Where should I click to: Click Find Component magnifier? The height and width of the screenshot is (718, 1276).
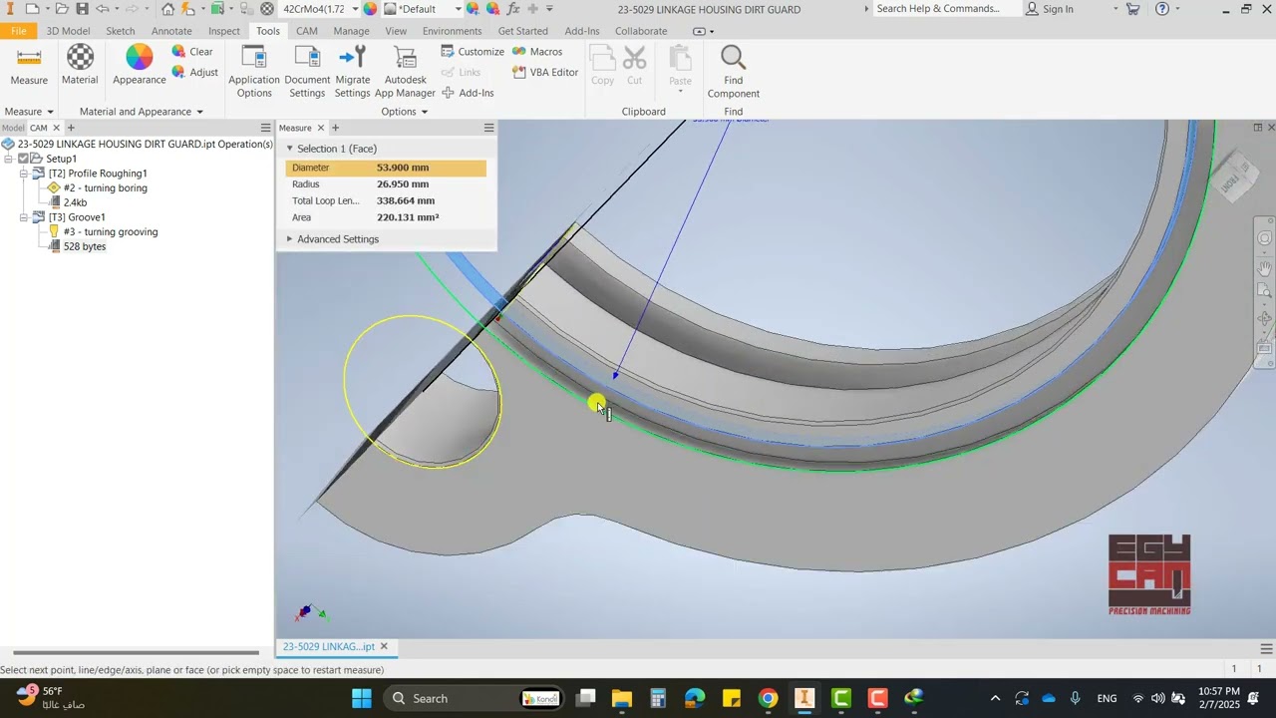733,72
